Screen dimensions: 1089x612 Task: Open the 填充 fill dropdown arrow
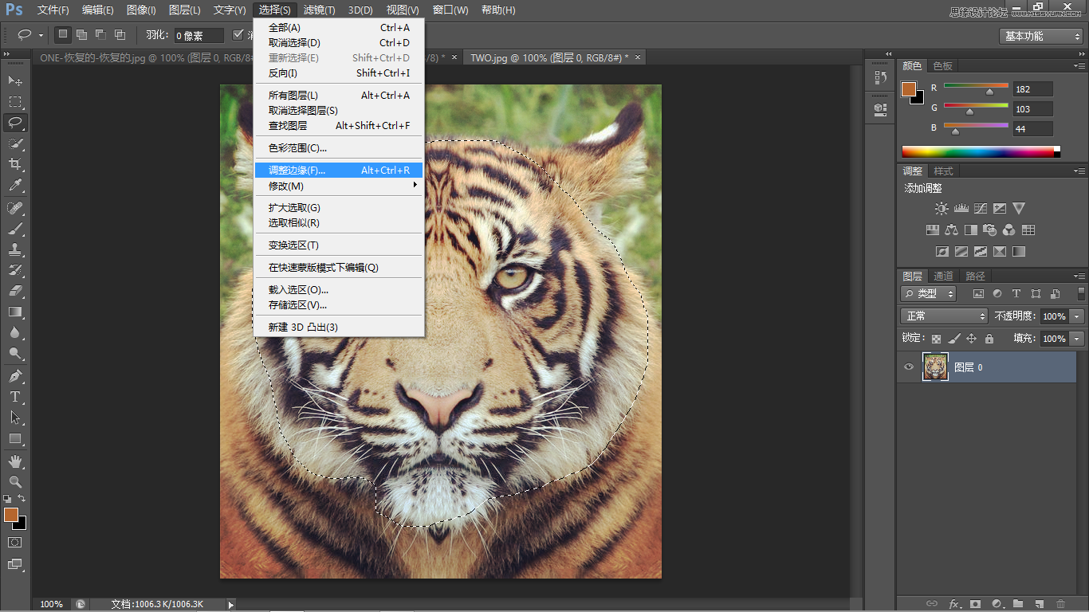tap(1077, 339)
